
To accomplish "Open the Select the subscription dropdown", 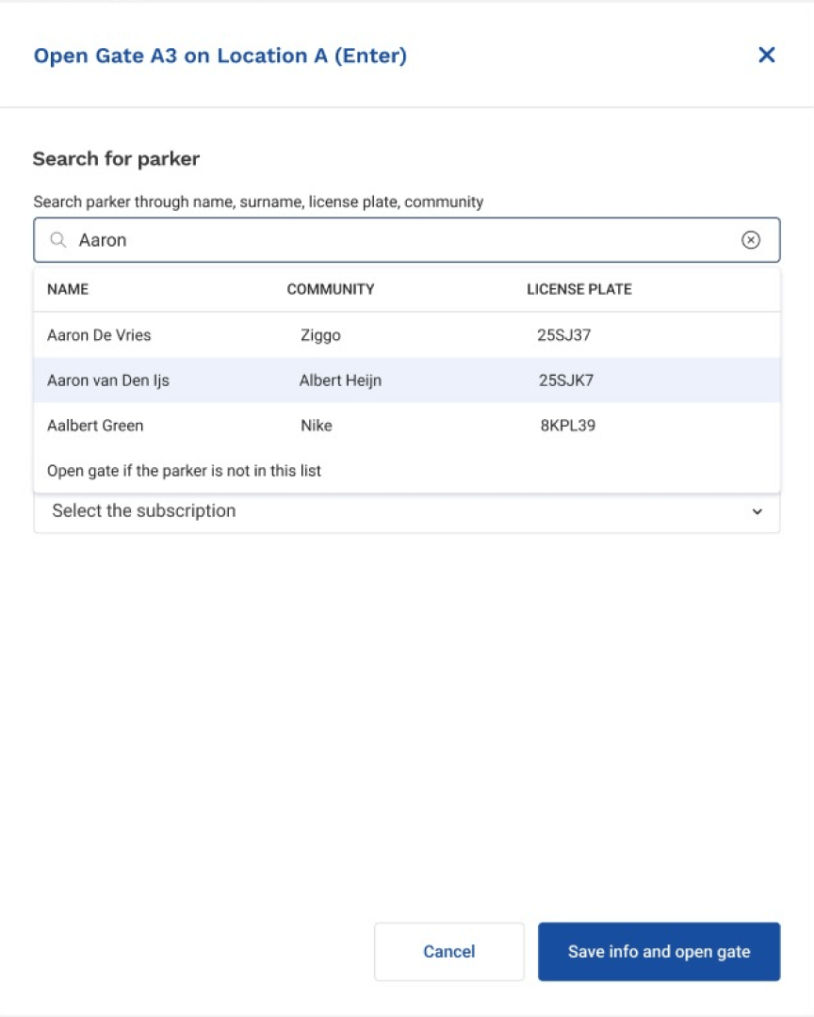I will click(x=407, y=511).
